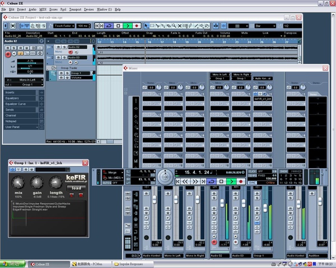Open the 1/2 quantize value dropdown
The image size is (336, 268).
click(292, 26)
